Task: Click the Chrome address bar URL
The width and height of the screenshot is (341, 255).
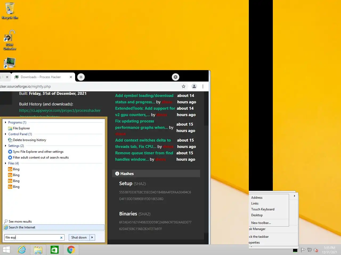Action: [26, 86]
